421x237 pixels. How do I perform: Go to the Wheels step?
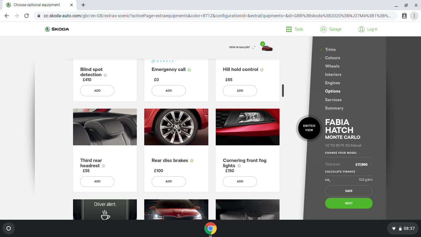click(x=332, y=66)
